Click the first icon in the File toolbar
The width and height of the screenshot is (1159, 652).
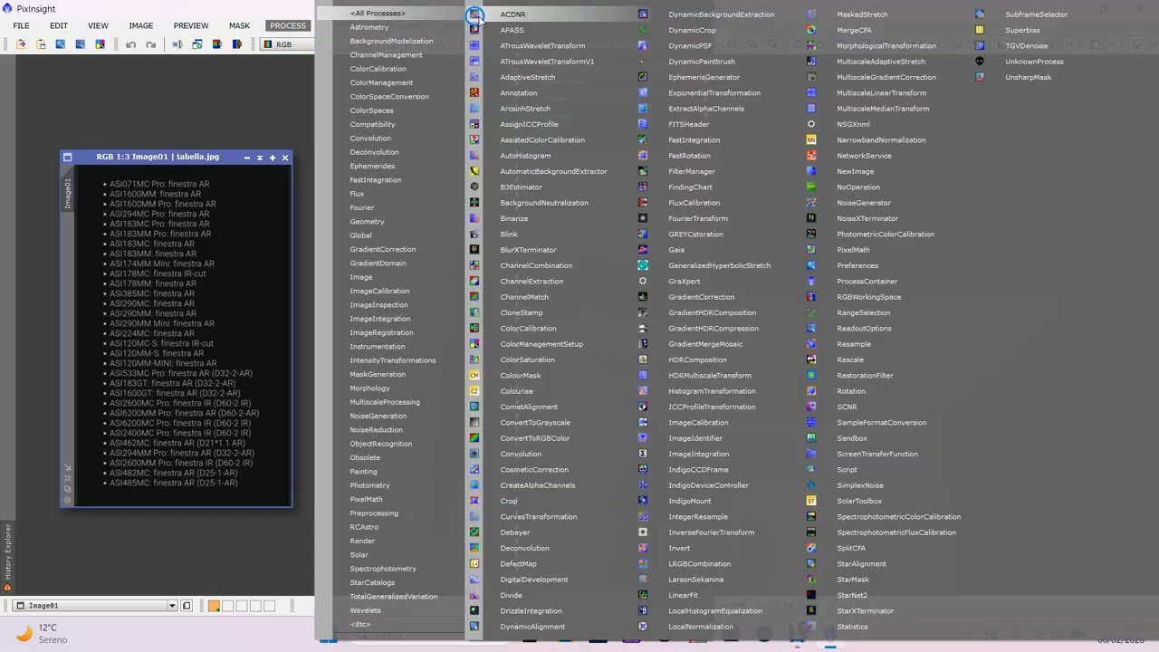21,44
